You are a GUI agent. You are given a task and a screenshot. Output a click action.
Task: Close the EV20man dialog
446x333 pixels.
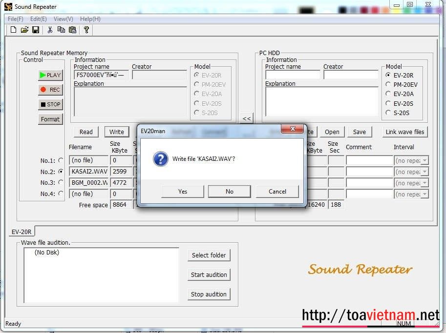293,129
